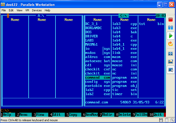Screen dimensions: 176x123
Task: Click the orange Reset VM arrow icon
Action: (170, 44)
